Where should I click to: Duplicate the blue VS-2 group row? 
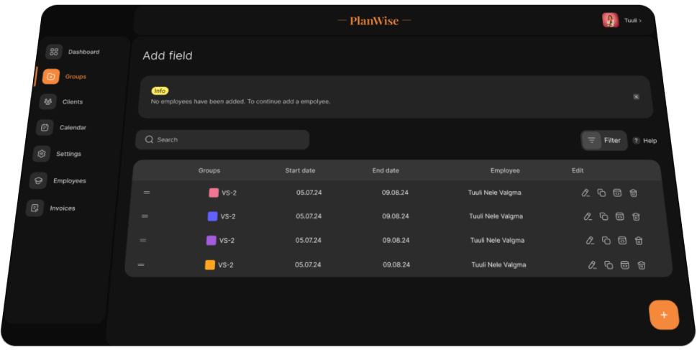tap(603, 216)
